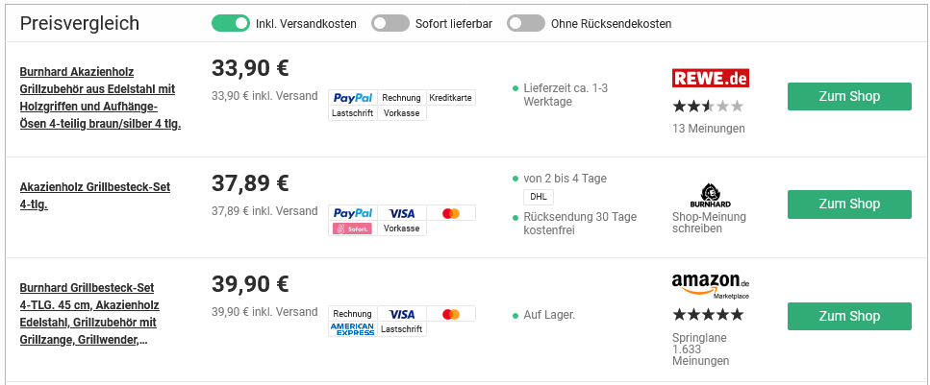930x385 pixels.
Task: Click the REWE.de shop logo
Action: tap(710, 78)
